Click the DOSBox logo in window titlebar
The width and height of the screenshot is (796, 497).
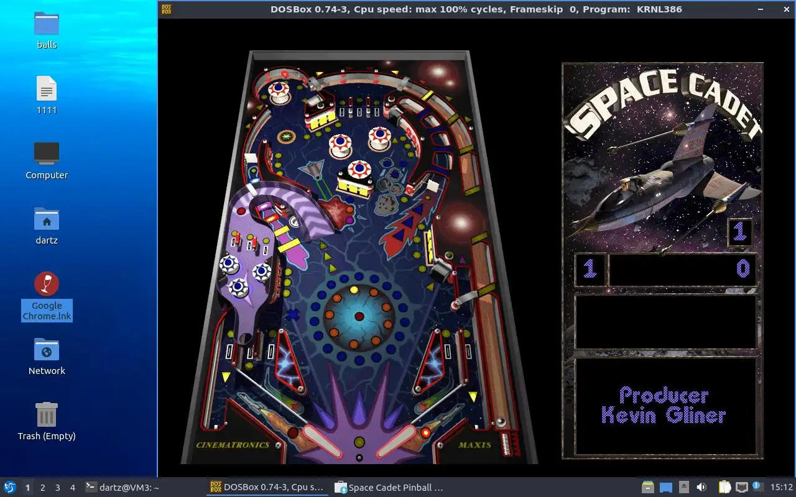(x=167, y=9)
